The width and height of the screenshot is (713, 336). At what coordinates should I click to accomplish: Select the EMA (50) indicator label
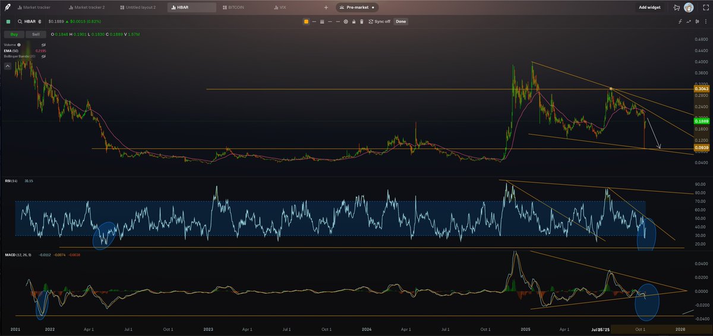tap(11, 51)
